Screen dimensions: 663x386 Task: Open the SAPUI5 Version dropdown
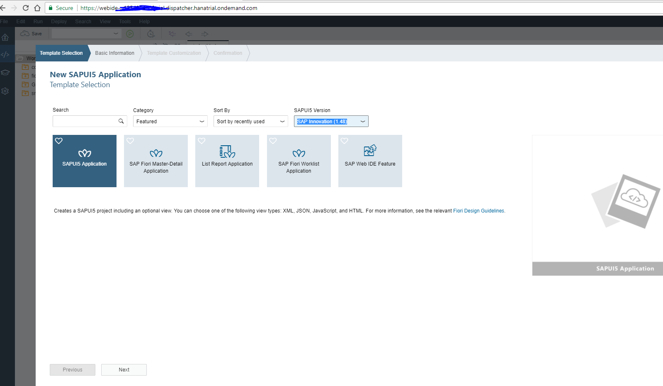point(331,121)
